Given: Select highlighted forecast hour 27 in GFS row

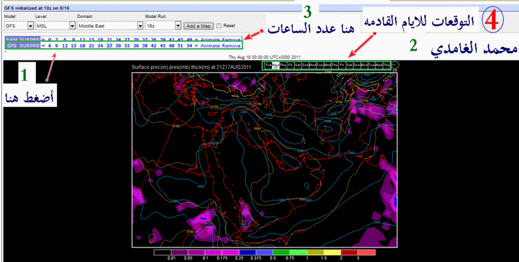Looking at the screenshot, I should 109,45.
